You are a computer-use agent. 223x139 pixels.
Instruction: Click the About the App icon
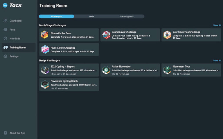[5, 133]
